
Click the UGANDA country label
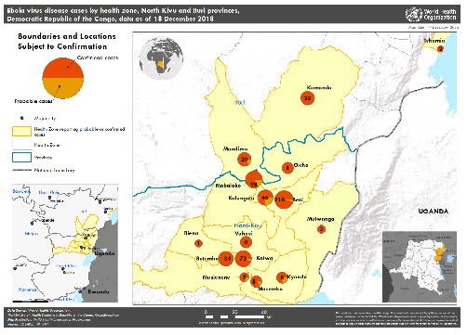[434, 212]
